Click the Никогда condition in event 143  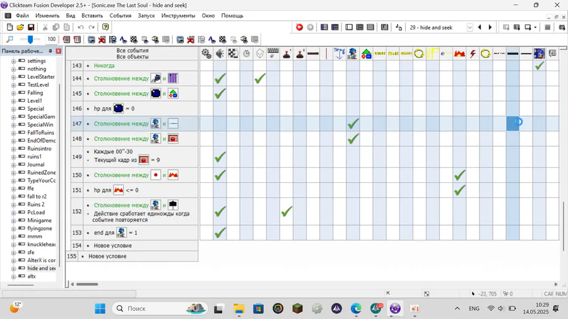tap(104, 66)
